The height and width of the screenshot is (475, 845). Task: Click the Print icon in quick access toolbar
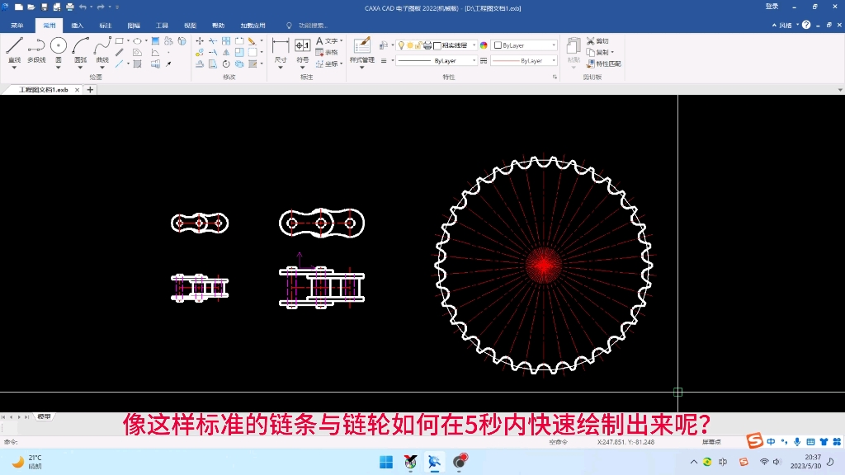point(69,7)
